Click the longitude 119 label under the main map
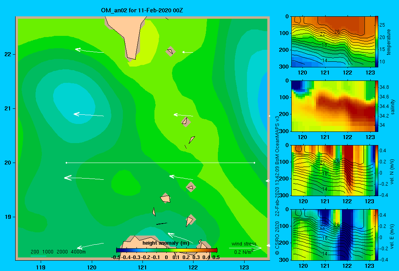The image size is (399, 271). pos(41,267)
